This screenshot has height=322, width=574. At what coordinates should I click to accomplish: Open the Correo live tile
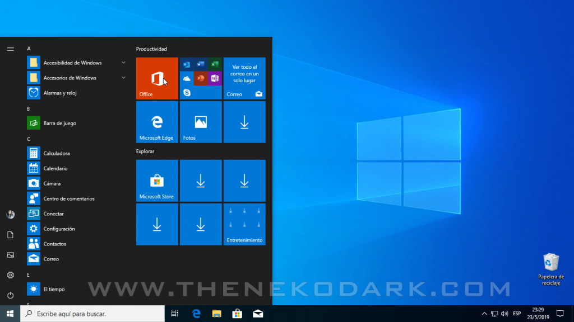click(244, 78)
